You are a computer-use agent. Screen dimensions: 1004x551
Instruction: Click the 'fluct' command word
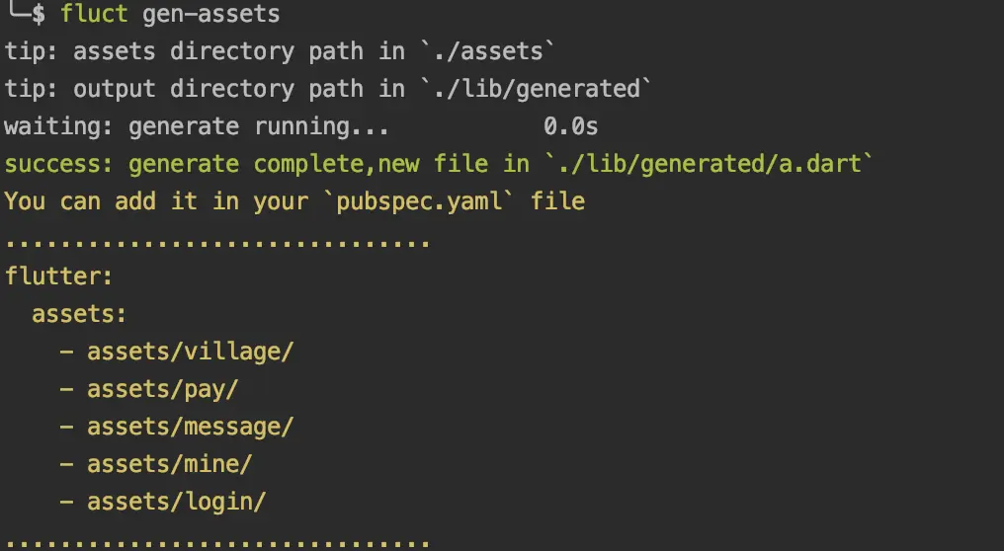click(94, 14)
